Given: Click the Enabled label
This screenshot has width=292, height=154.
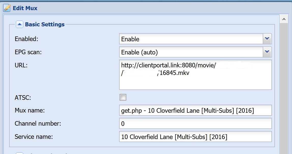Looking at the screenshot, I should coord(26,39).
